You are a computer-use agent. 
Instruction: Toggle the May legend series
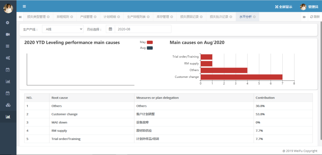click(x=150, y=42)
